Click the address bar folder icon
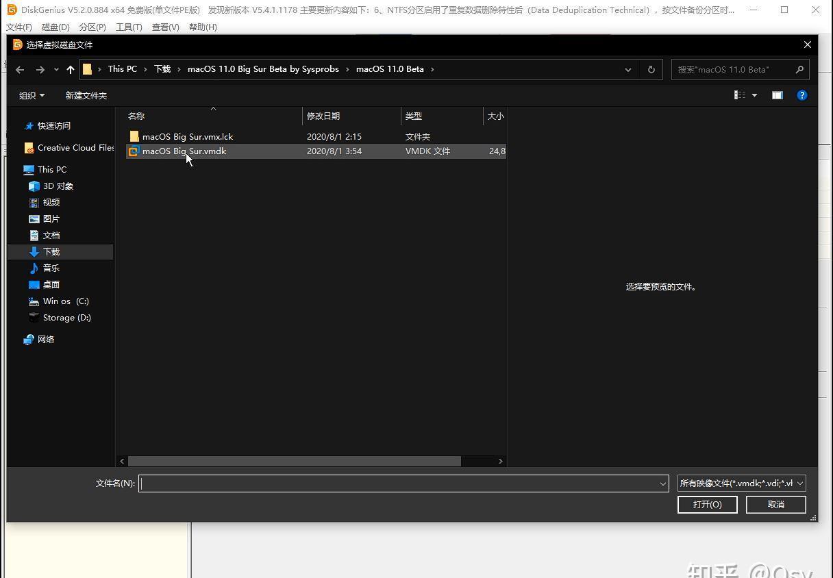Viewport: 833px width, 578px height. click(x=87, y=69)
